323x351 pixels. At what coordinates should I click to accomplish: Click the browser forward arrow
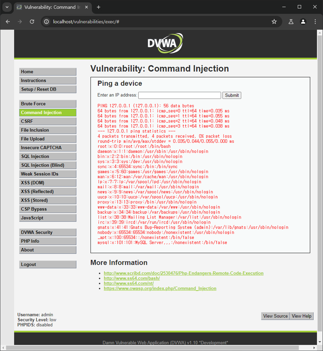coord(20,22)
